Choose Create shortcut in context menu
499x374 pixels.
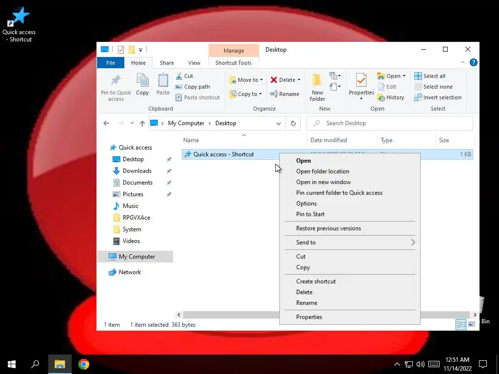(x=350, y=281)
